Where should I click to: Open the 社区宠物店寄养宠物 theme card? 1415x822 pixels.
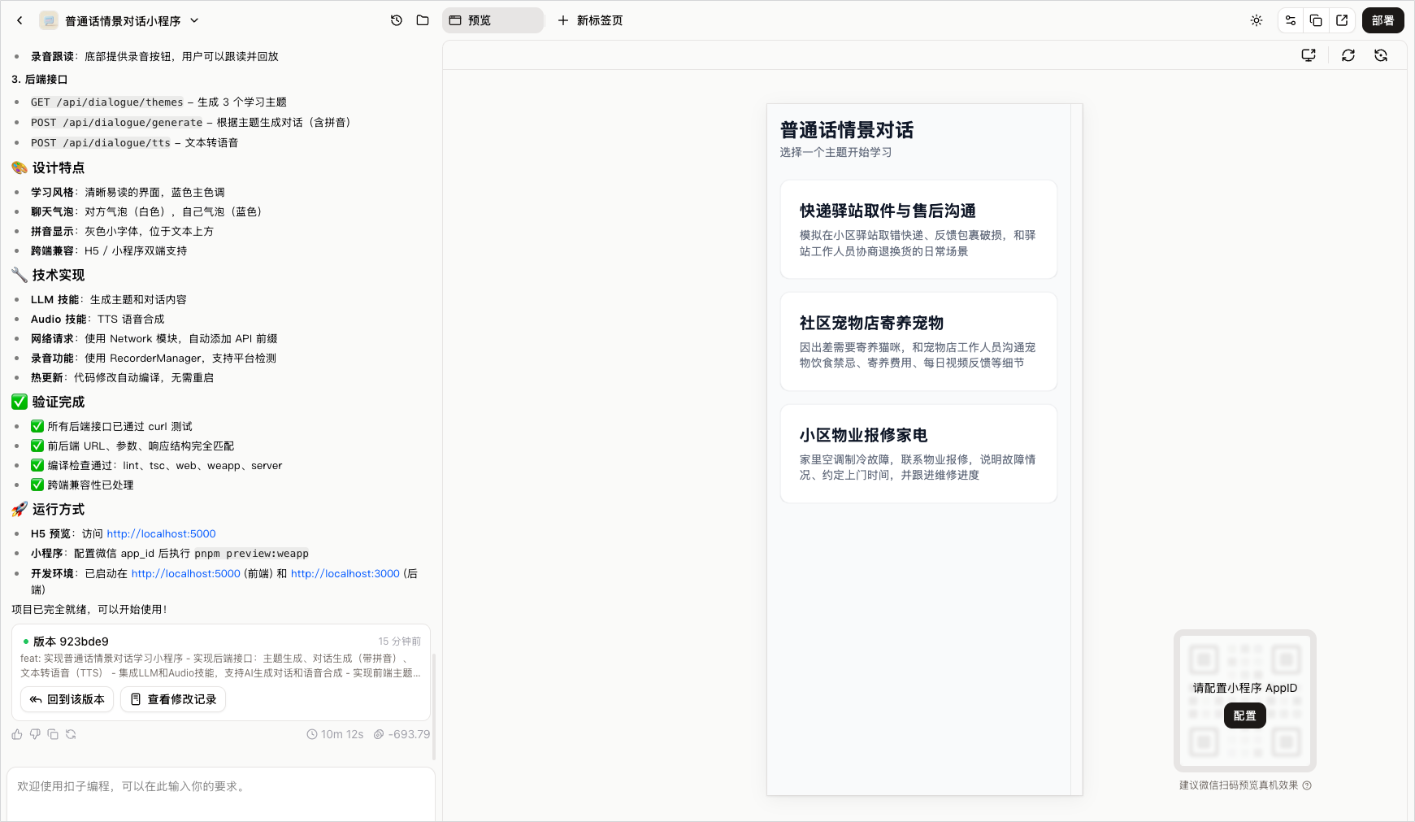(918, 341)
